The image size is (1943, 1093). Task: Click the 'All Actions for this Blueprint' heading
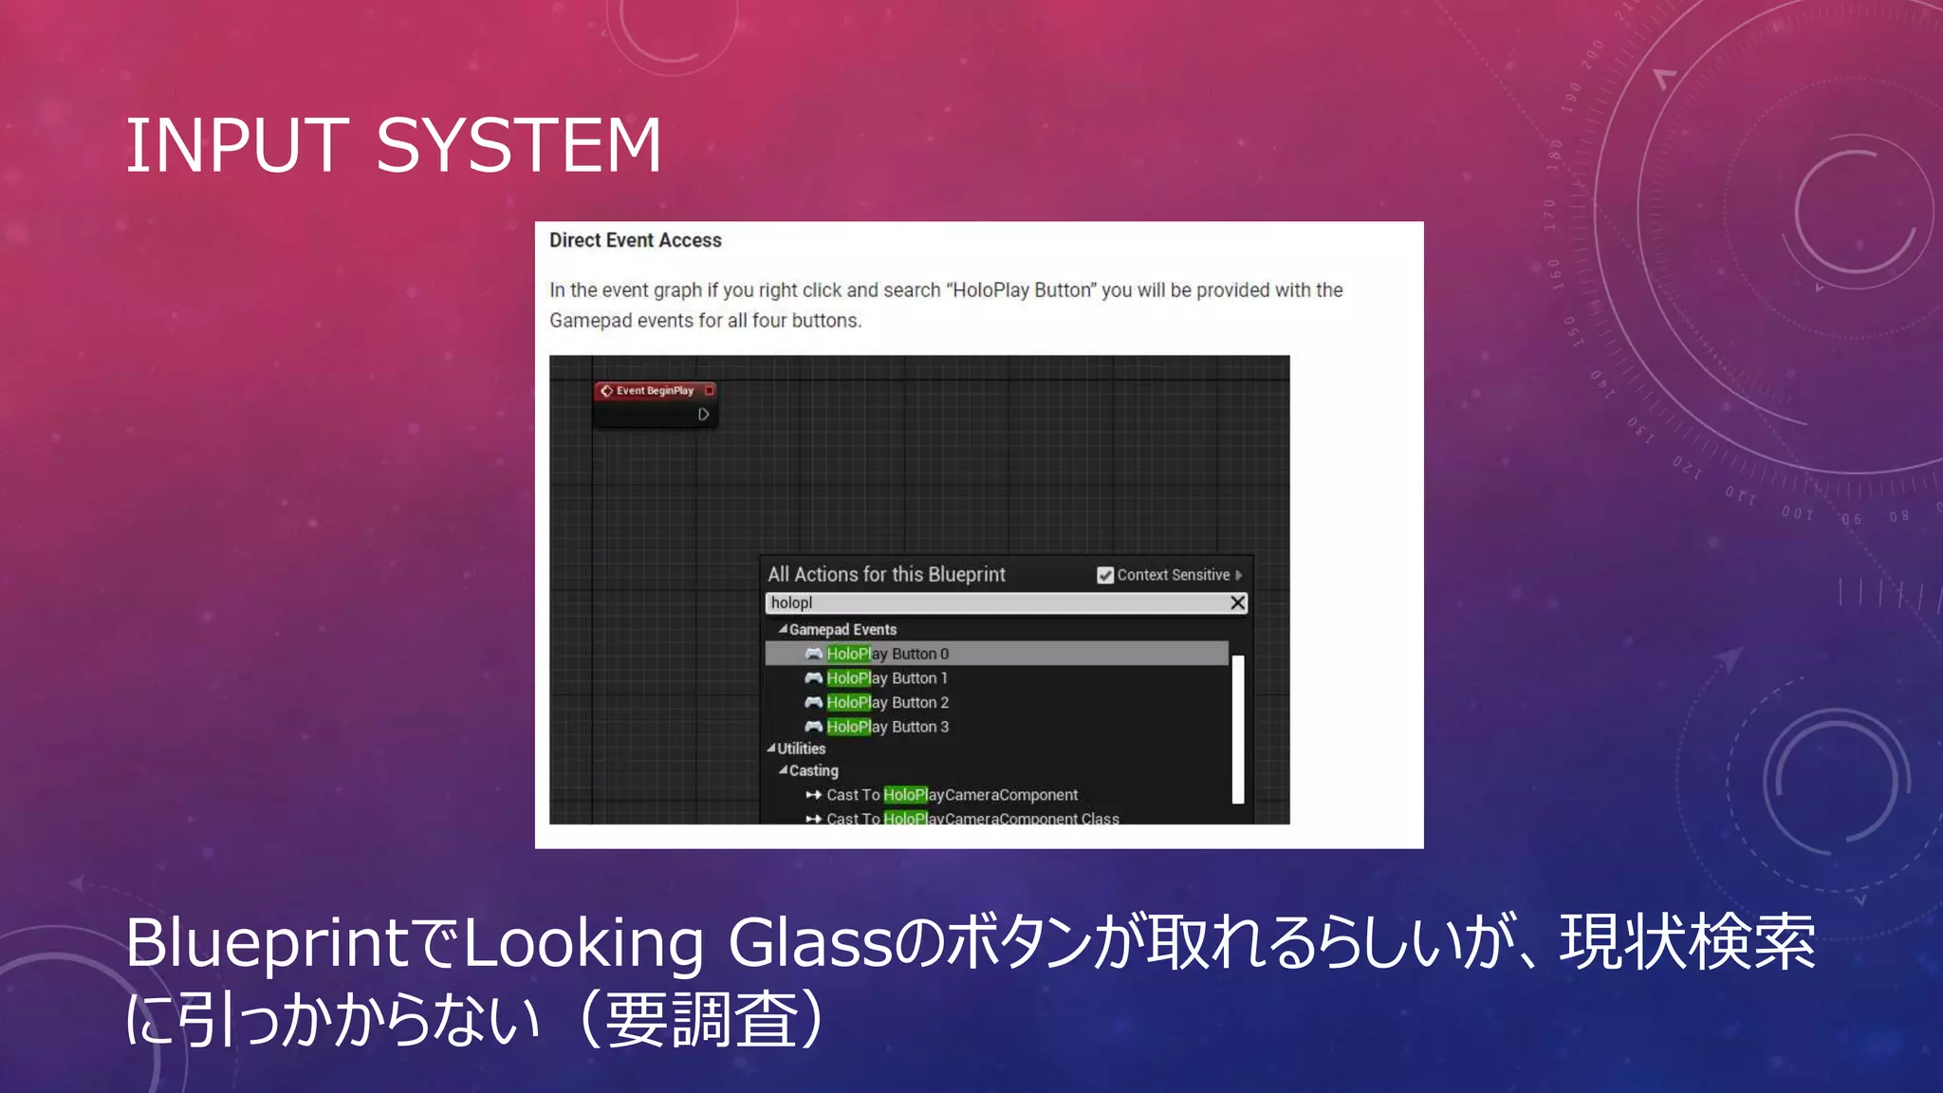886,574
